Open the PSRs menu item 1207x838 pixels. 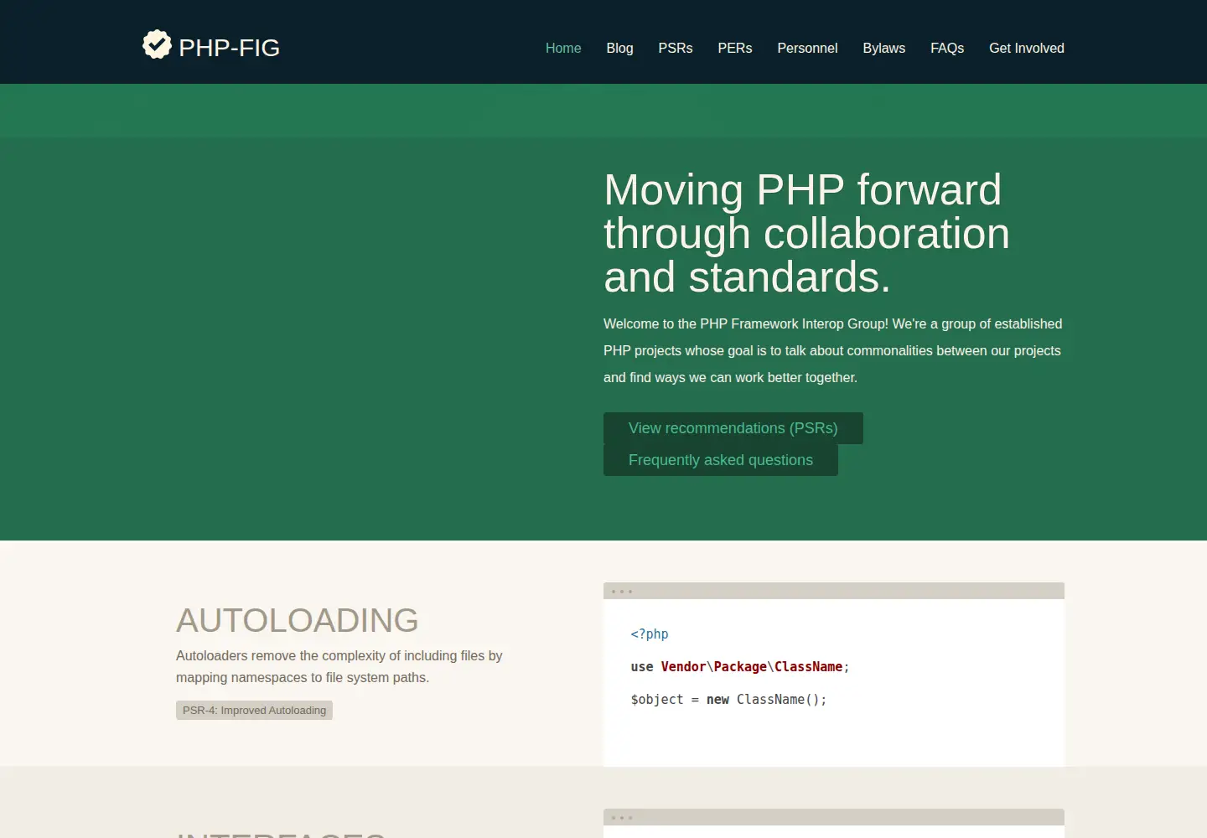(676, 49)
